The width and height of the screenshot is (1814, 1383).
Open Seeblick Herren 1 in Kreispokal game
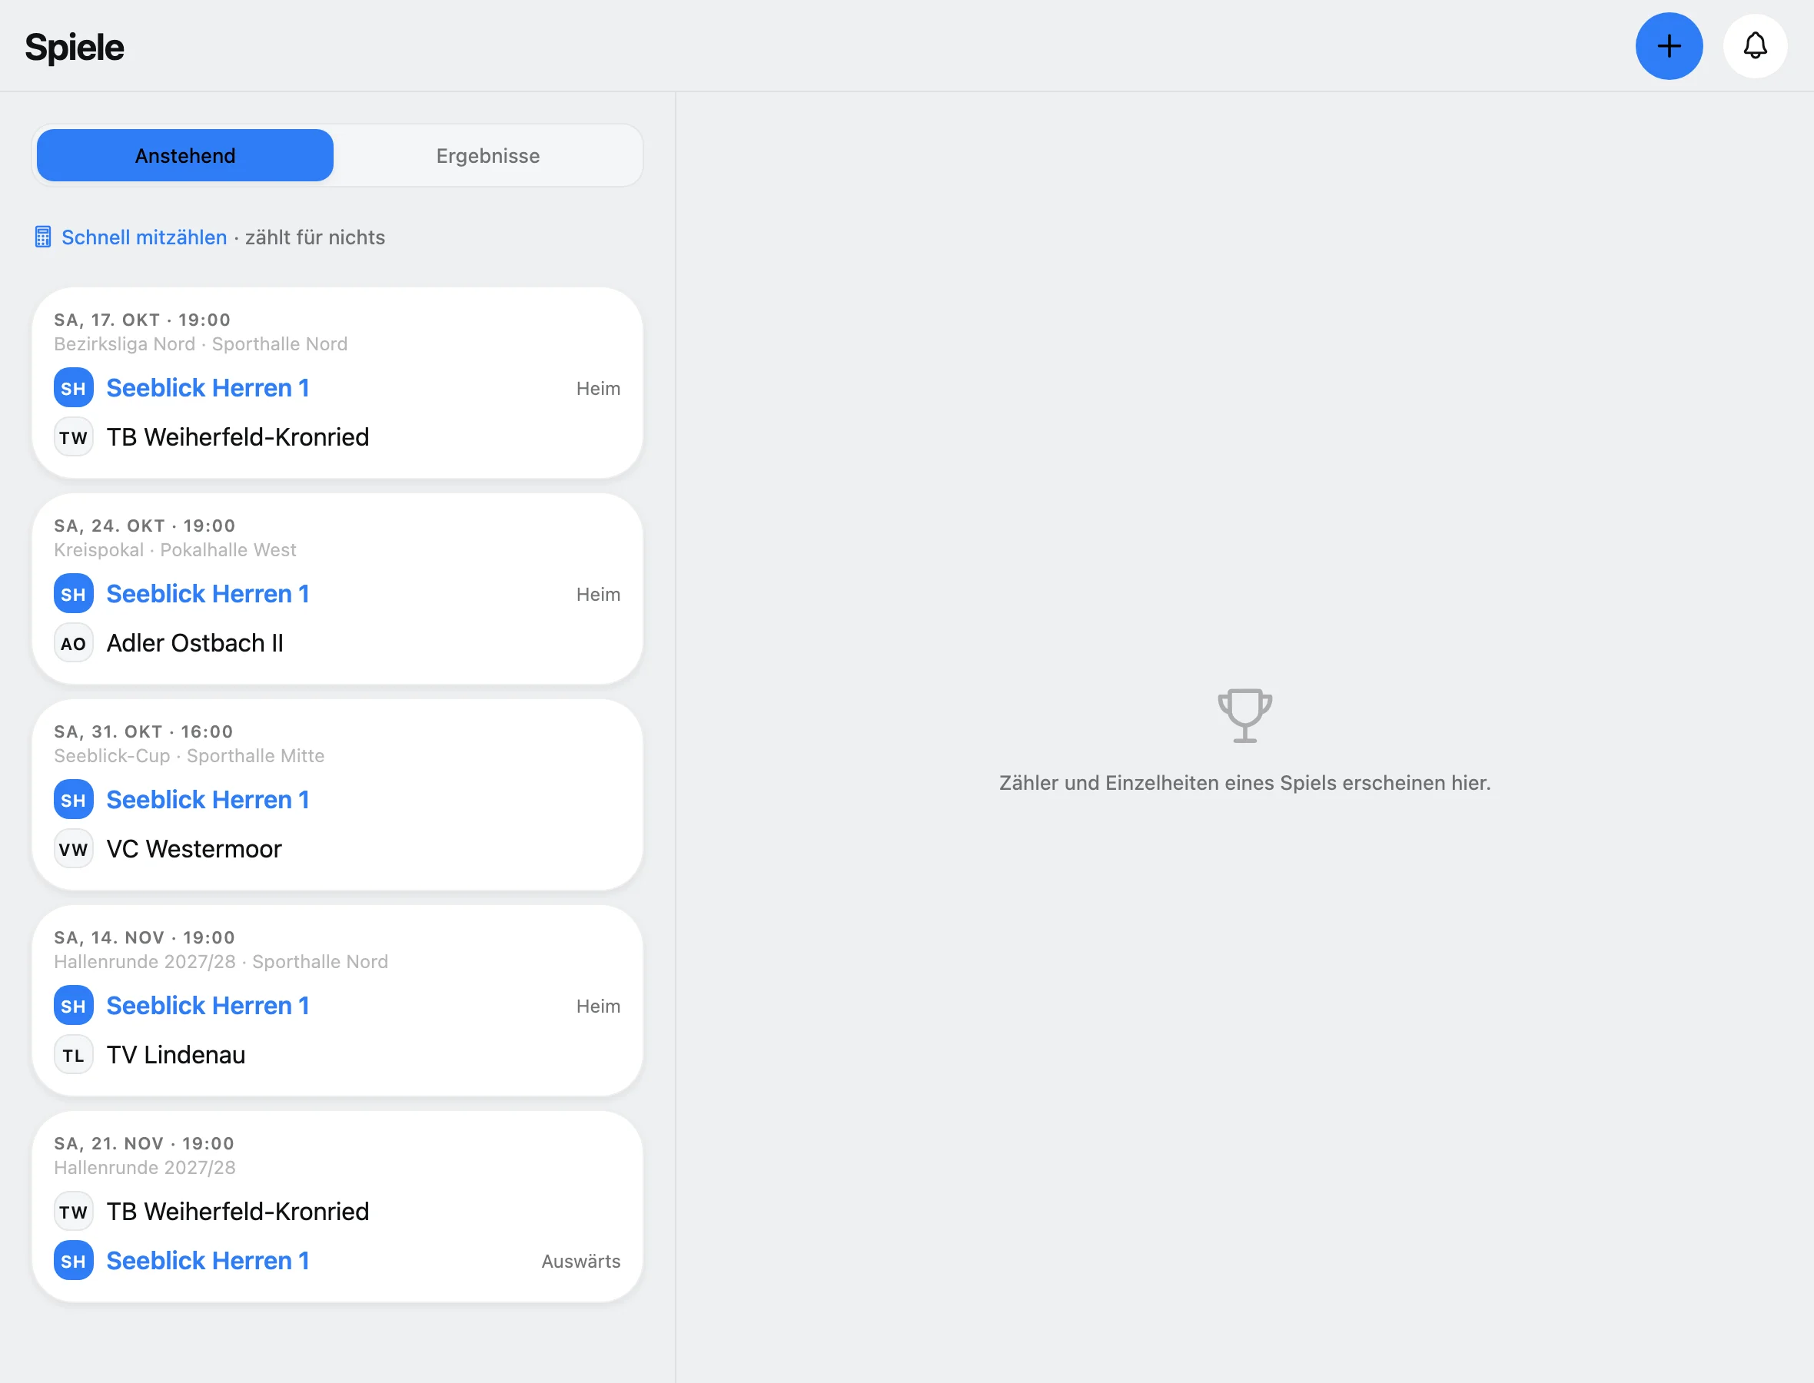(208, 593)
